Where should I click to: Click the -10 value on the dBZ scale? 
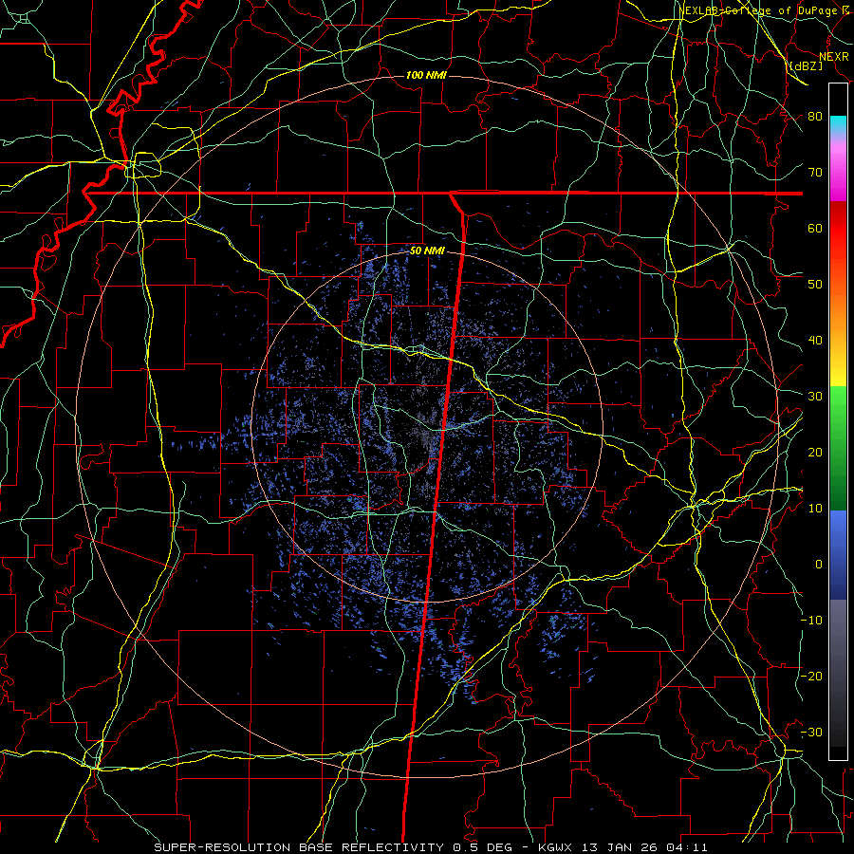pos(811,621)
